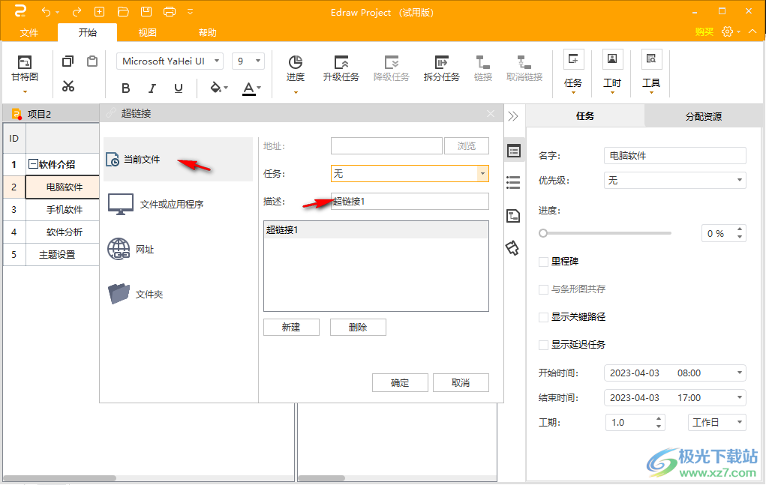Click the 链接 link tasks icon
The height and width of the screenshot is (485, 766).
coord(483,68)
